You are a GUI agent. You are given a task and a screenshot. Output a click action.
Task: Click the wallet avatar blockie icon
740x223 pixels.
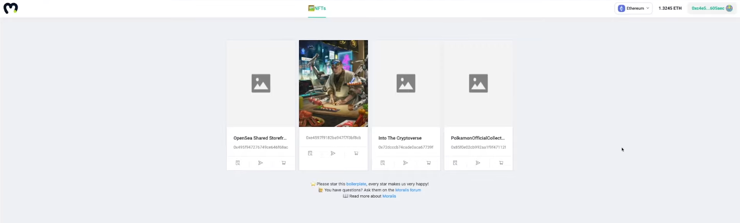(729, 8)
